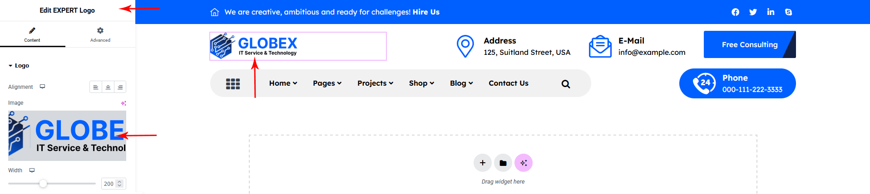
Task: Open the LinkedIn icon link
Action: pyautogui.click(x=771, y=12)
